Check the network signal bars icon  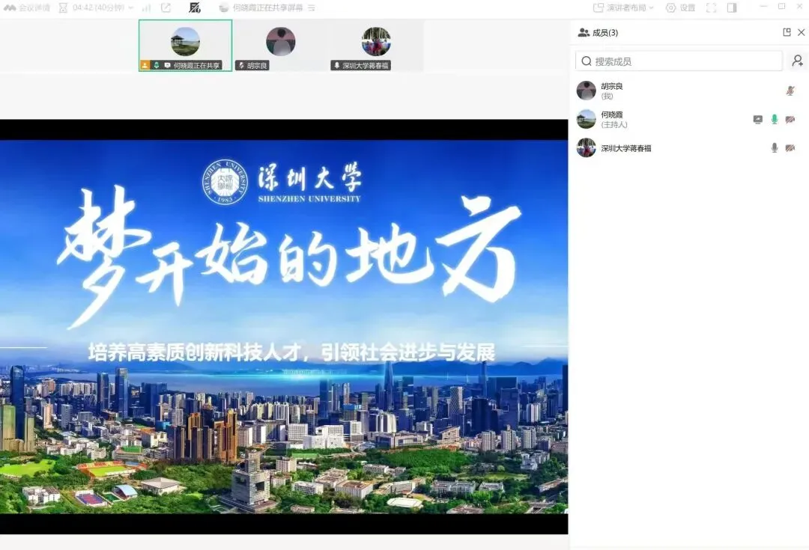(x=147, y=7)
